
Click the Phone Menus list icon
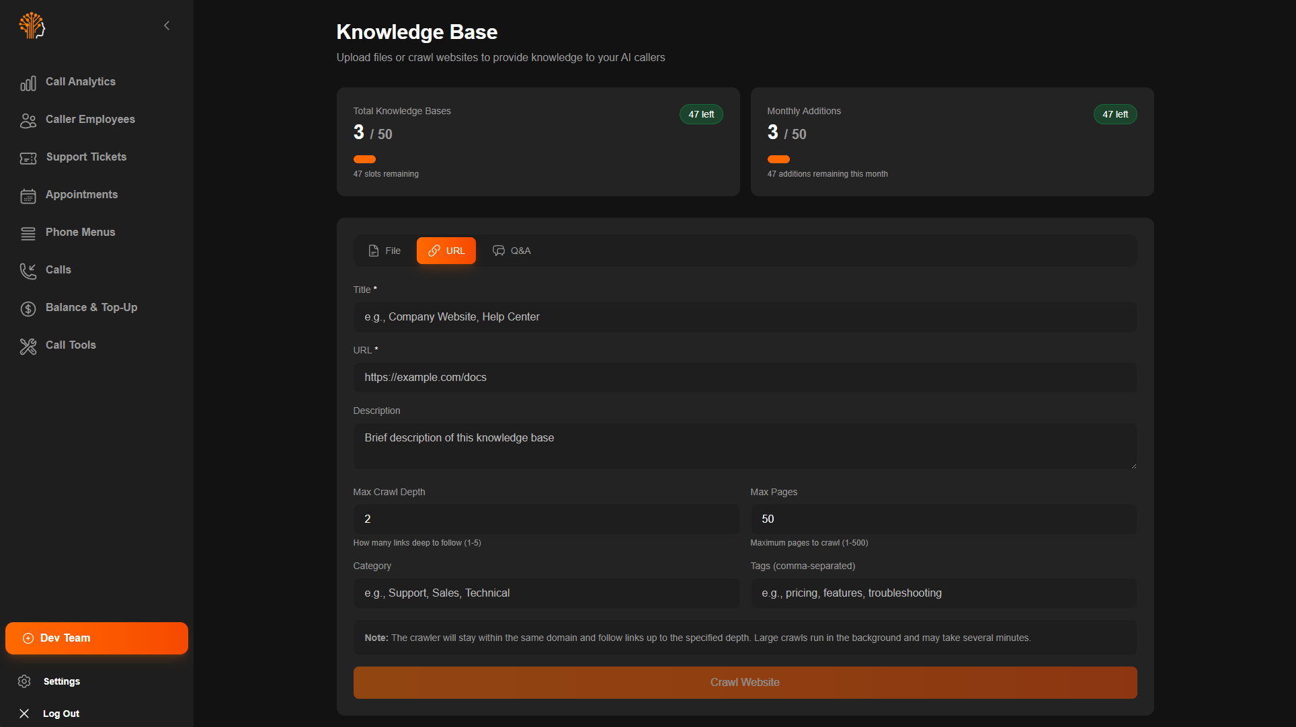(28, 233)
